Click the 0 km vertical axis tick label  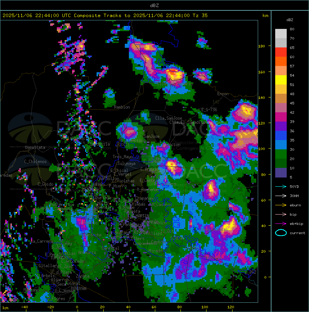tap(265, 278)
